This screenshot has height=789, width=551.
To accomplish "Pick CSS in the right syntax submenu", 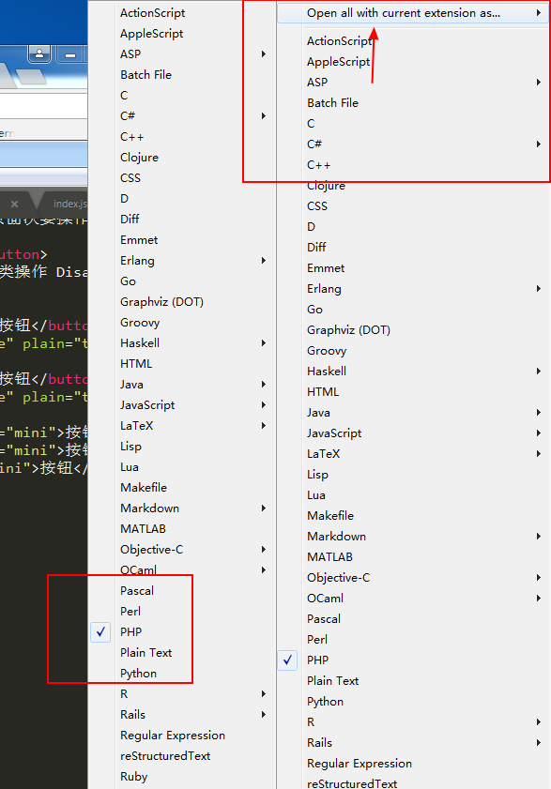I will pyautogui.click(x=317, y=205).
